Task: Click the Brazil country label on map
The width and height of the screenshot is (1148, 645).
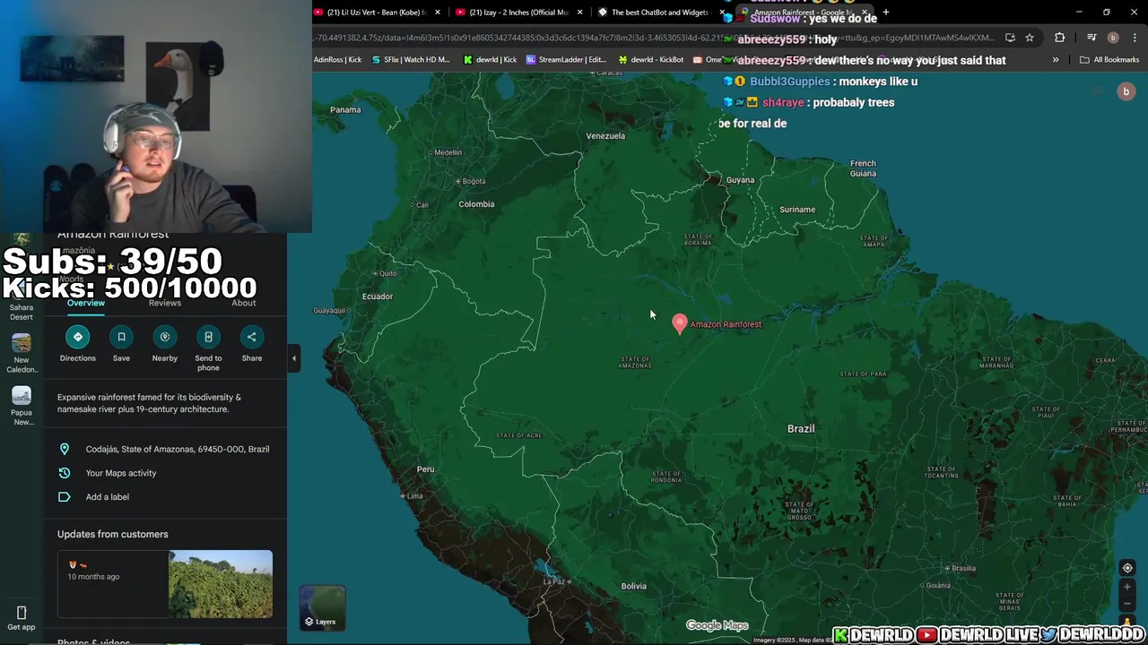Action: tap(801, 429)
